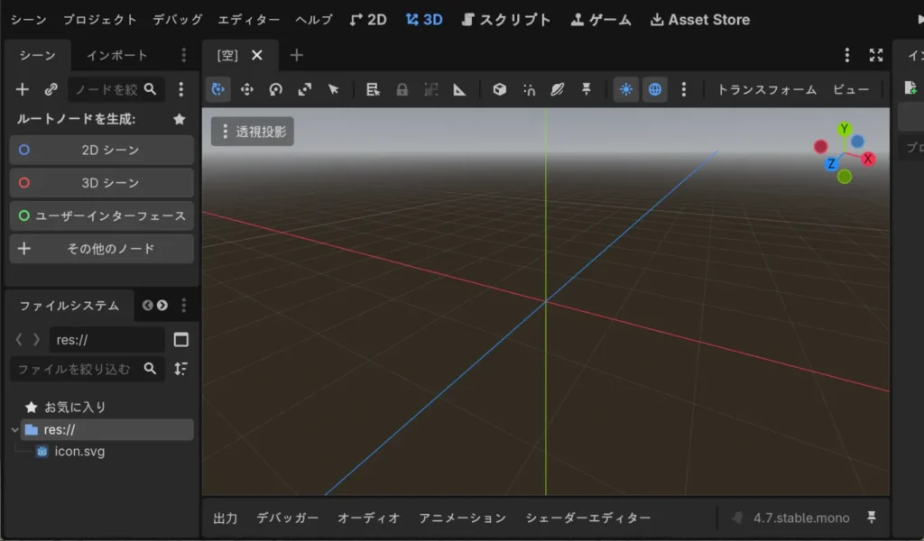Open filesystem dock options dots menu
924x541 pixels.
click(184, 306)
